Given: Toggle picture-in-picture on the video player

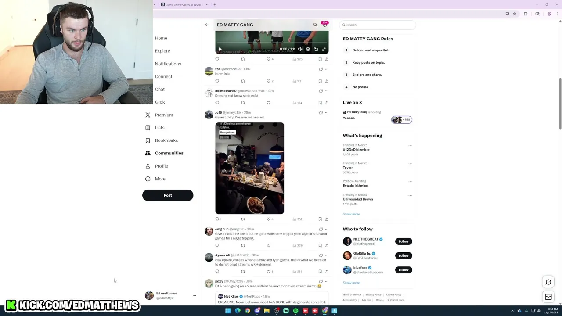Looking at the screenshot, I should point(316,49).
